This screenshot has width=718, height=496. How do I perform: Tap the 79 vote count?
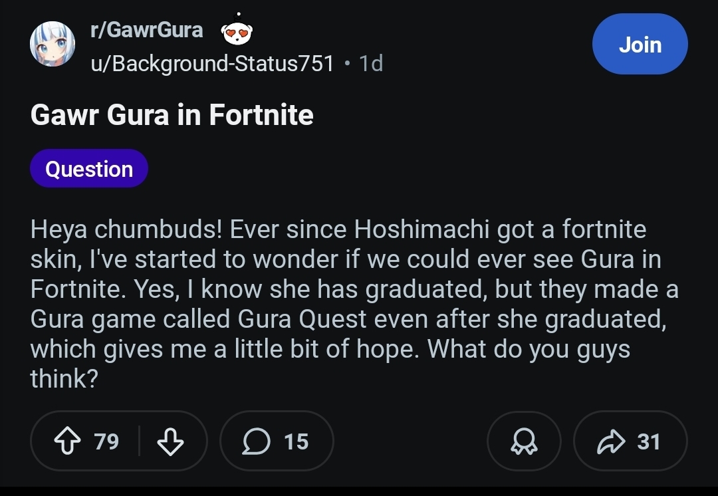(106, 441)
